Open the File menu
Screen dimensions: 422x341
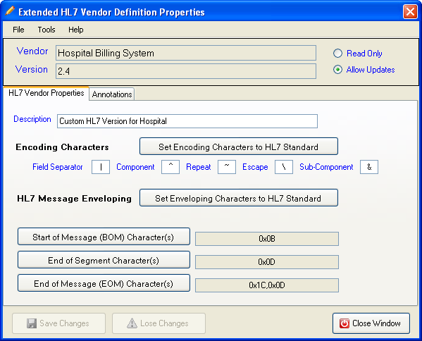coord(18,30)
